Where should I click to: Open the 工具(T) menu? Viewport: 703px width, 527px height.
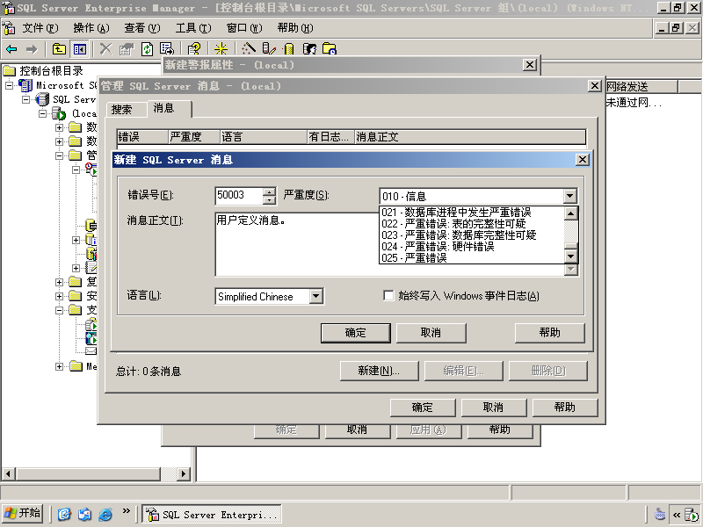(193, 28)
